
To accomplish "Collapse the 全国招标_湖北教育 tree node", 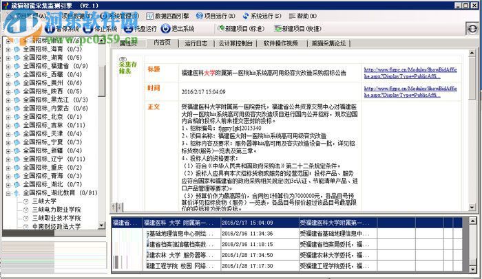I will (x=8, y=193).
